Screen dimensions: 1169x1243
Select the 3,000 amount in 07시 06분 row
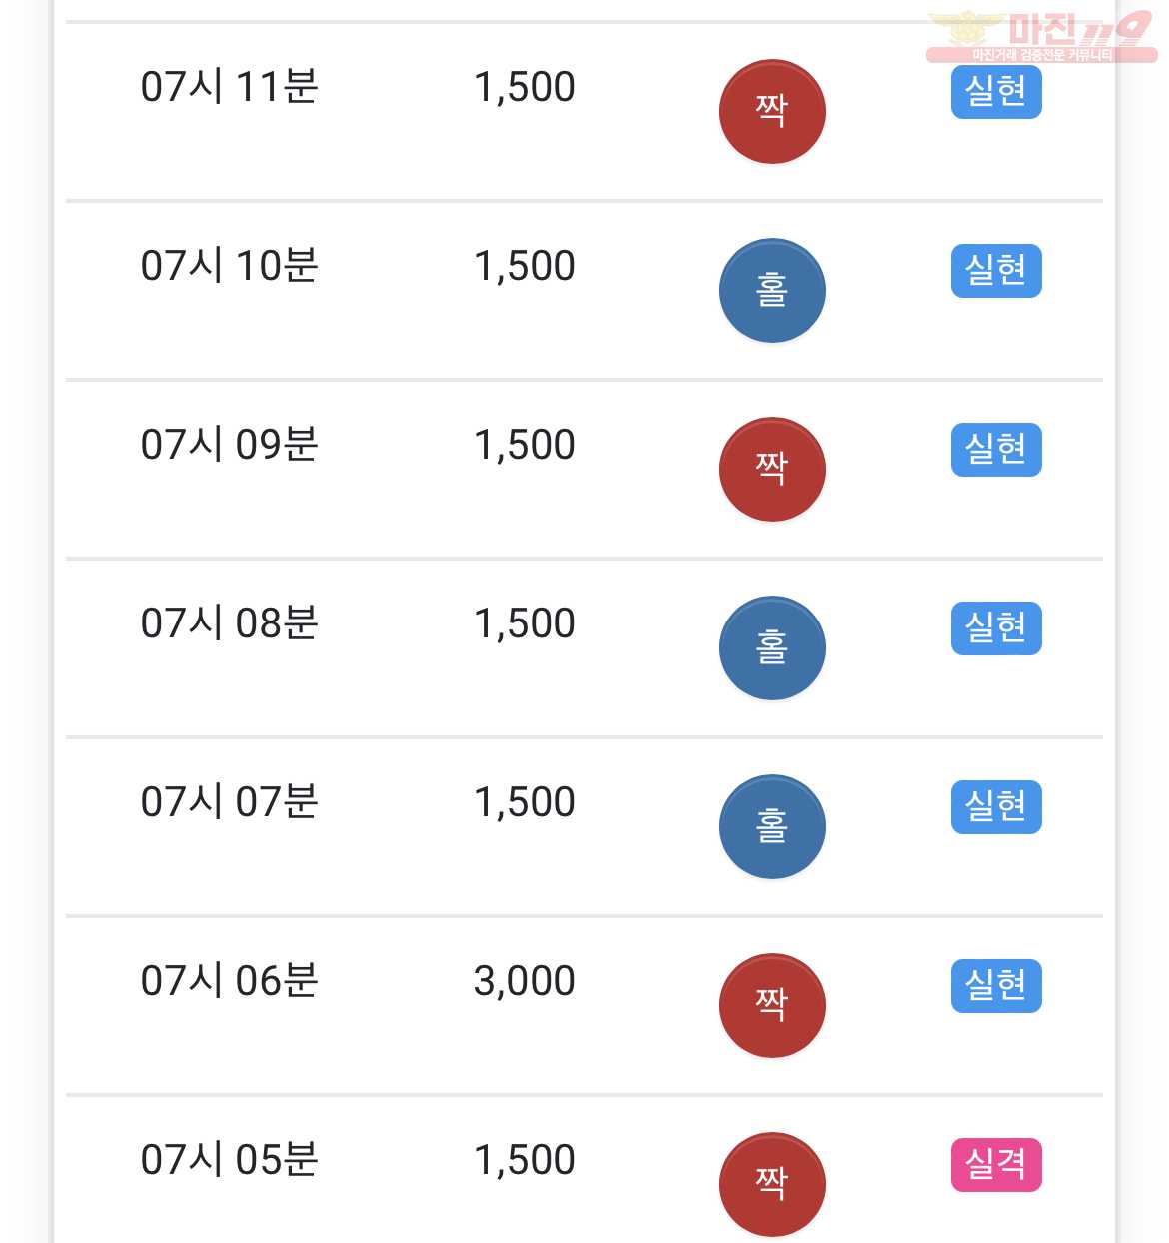pos(525,981)
